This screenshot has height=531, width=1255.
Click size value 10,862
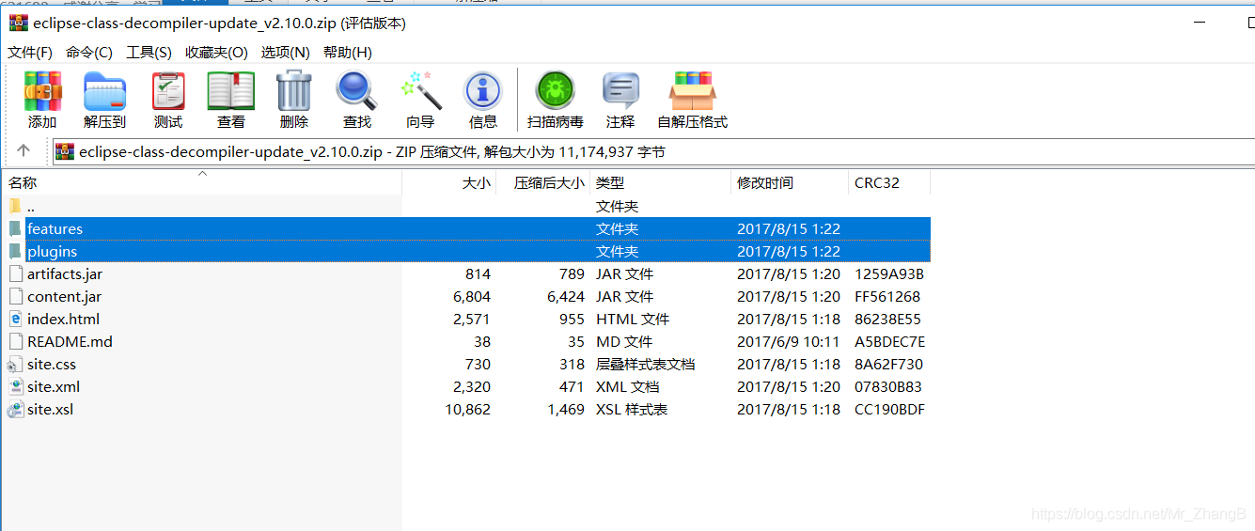pos(468,409)
